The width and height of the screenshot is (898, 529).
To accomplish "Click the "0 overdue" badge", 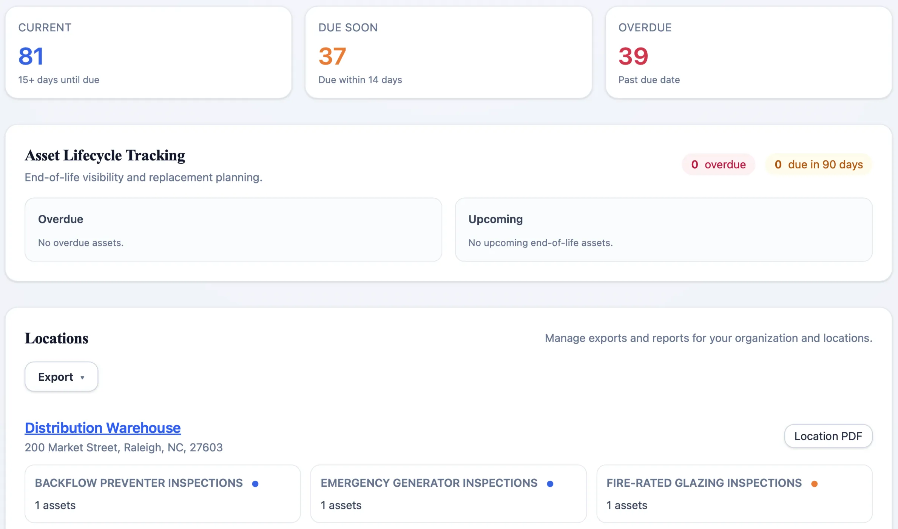I will click(718, 164).
